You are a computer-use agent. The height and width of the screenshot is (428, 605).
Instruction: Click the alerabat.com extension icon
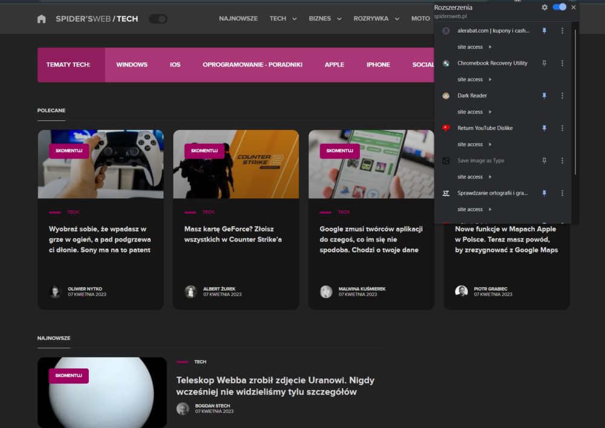(x=446, y=30)
